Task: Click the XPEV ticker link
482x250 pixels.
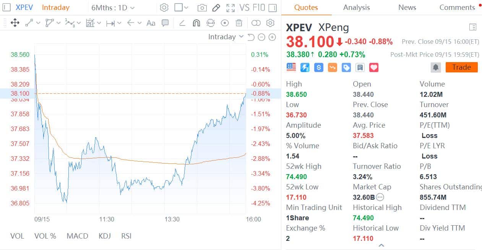Action: click(24, 7)
